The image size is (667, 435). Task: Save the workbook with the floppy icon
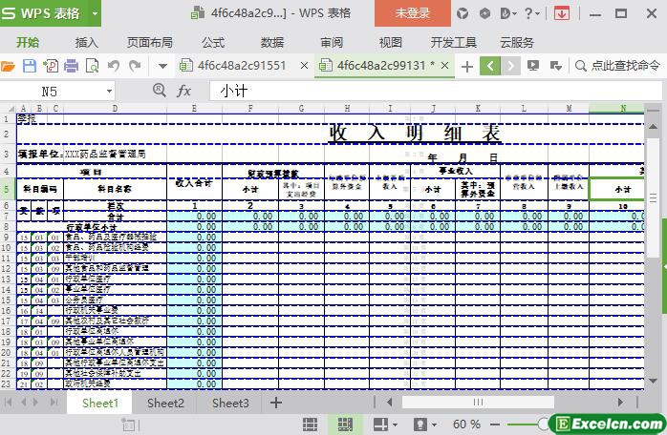point(29,66)
